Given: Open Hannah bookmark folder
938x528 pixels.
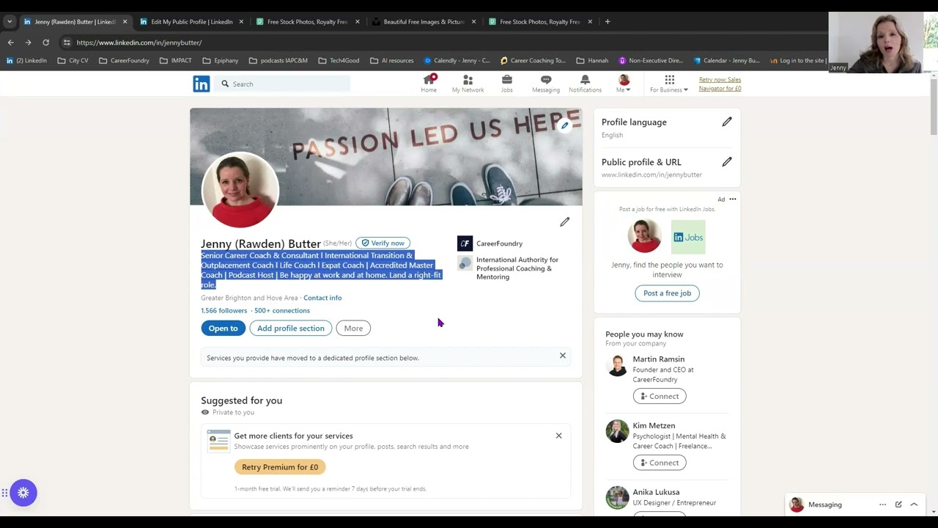Looking at the screenshot, I should (x=592, y=60).
